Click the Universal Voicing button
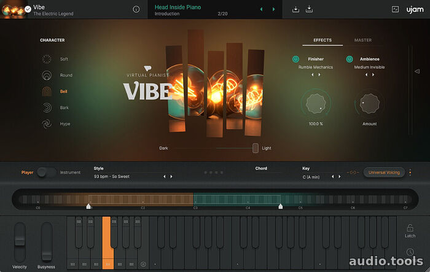430x272 pixels. [383, 173]
